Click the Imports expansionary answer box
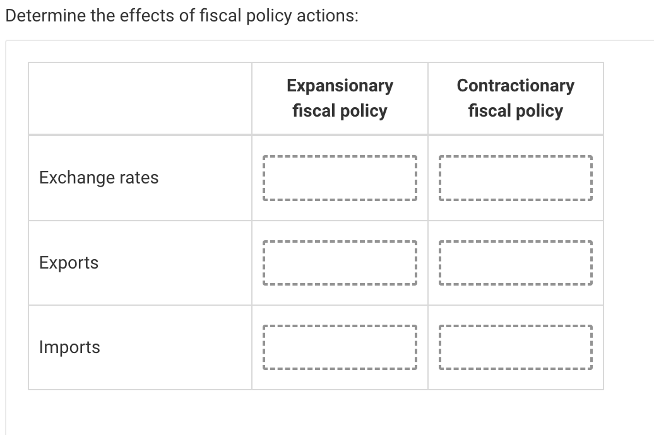 pos(339,347)
